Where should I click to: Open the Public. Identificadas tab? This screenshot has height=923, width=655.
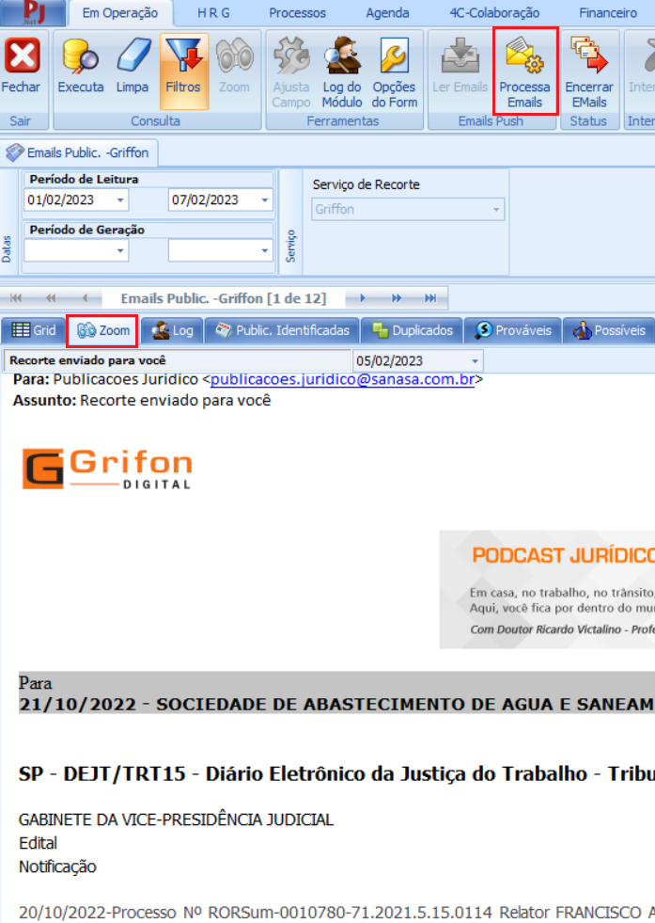click(283, 330)
